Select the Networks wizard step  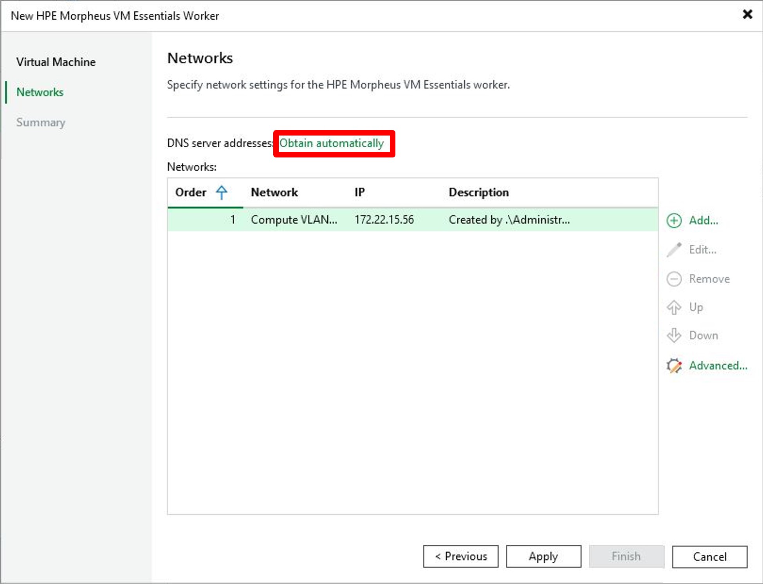point(40,92)
